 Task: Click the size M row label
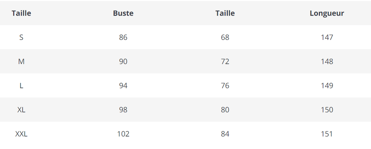[x=21, y=62]
